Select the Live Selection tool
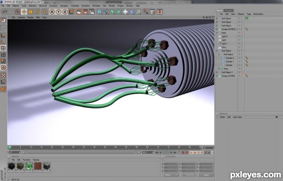Image resolution: width=283 pixels, height=181 pixels. [x=17, y=12]
